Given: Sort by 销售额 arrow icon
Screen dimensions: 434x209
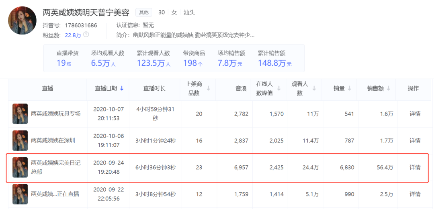Looking at the screenshot, I should 389,88.
